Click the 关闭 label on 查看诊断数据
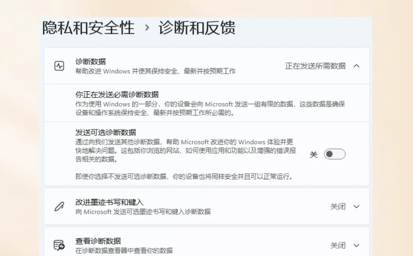This screenshot has height=256, width=413. [x=338, y=245]
